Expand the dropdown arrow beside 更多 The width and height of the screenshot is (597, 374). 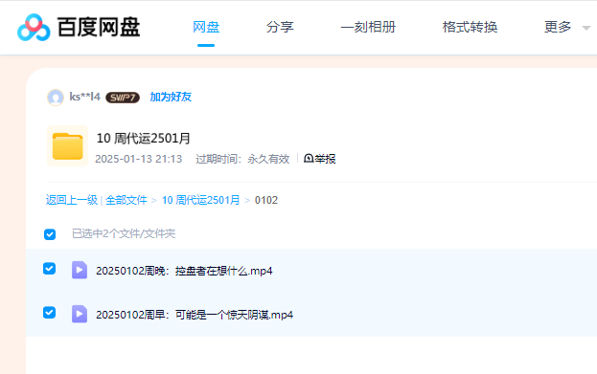586,28
